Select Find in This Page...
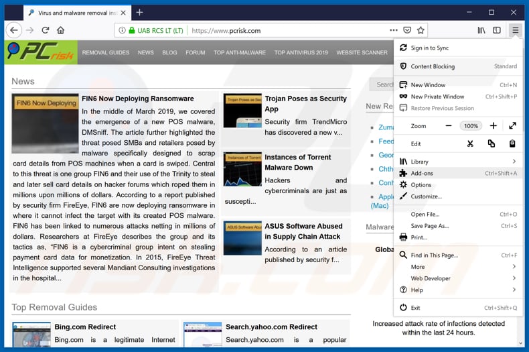The image size is (529, 352). click(x=458, y=255)
